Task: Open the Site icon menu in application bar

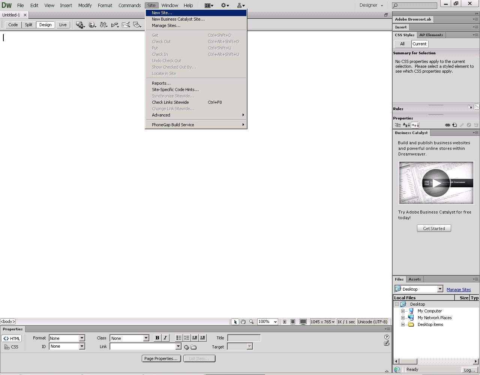Action: (x=241, y=5)
